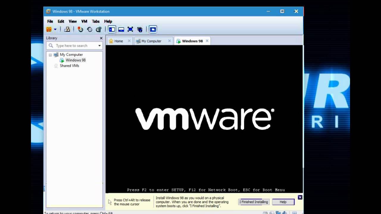Viewport: 381px width, 214px height.
Task: Open the Tabs menu
Action: pyautogui.click(x=96, y=21)
